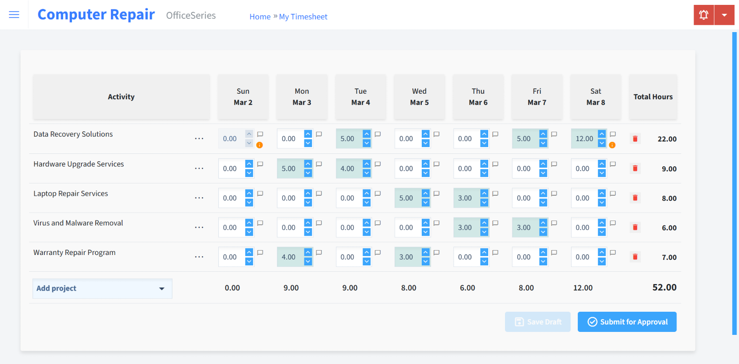The image size is (739, 364).
Task: Decrease Data Recovery Tuesday hours
Action: pos(367,144)
